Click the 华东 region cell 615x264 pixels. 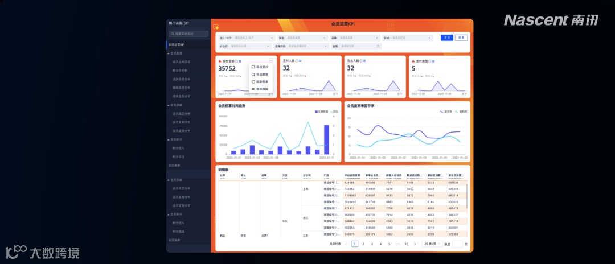[x=285, y=221]
